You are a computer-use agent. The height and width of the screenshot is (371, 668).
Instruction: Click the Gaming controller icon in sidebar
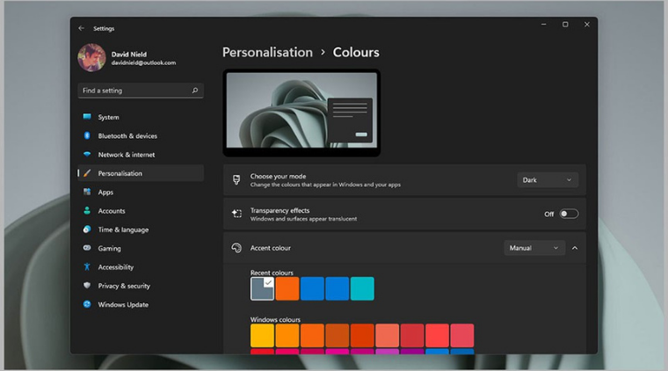click(87, 248)
